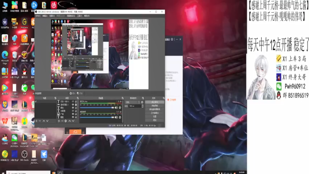The width and height of the screenshot is (309, 174).
Task: Open OBS 设置 settings button
Action: point(155,116)
